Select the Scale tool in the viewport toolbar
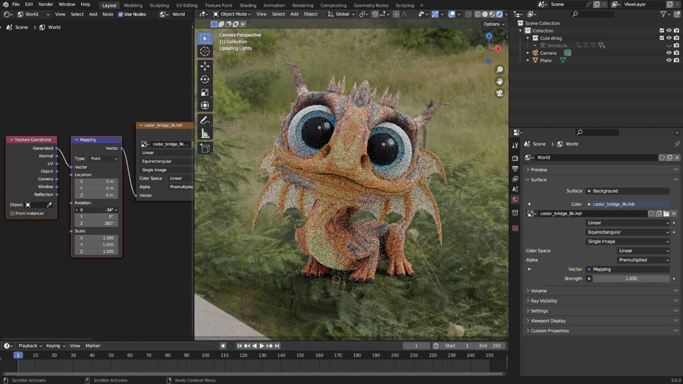 [205, 92]
